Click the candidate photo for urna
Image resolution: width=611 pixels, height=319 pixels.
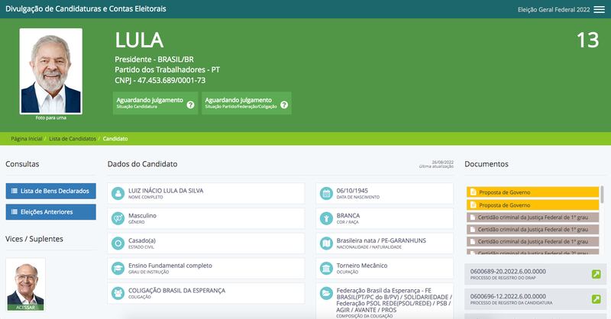(51, 71)
